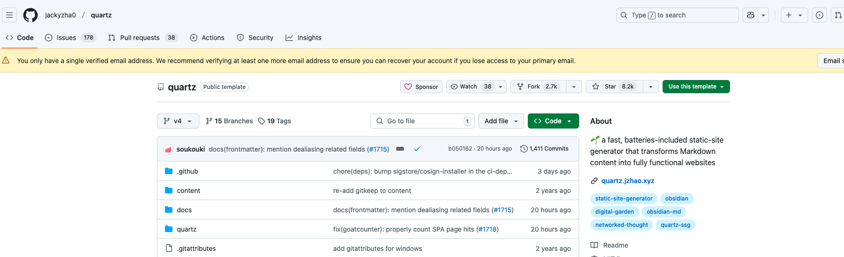Expand commit message ellipsis icon
Screen dimensions: 844x257
point(400,149)
